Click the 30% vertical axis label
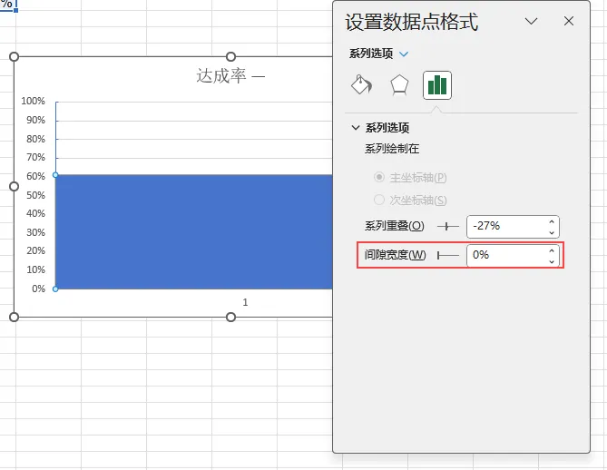607x470 pixels. [x=35, y=232]
